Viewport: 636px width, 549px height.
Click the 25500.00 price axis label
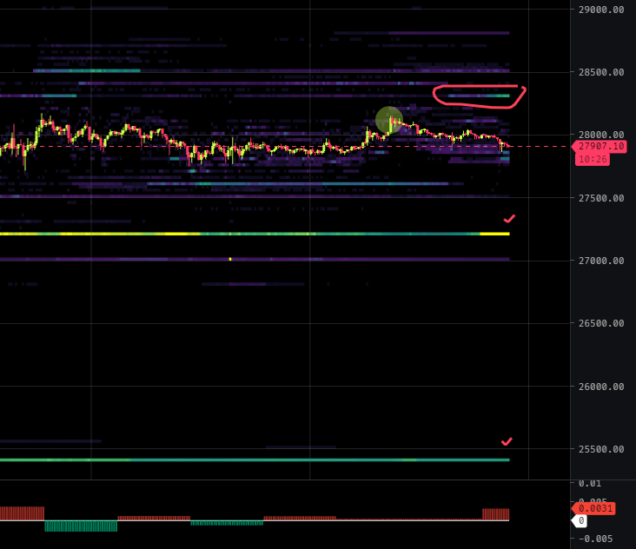pos(601,449)
